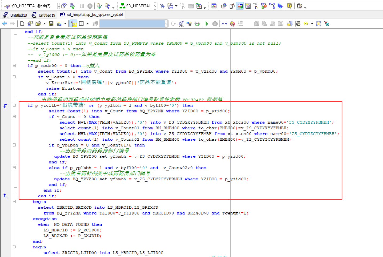Screen dimensions: 383x257
Task: Collapse the 'else if p_yplbbh = 1' block
Action: coord(14,168)
